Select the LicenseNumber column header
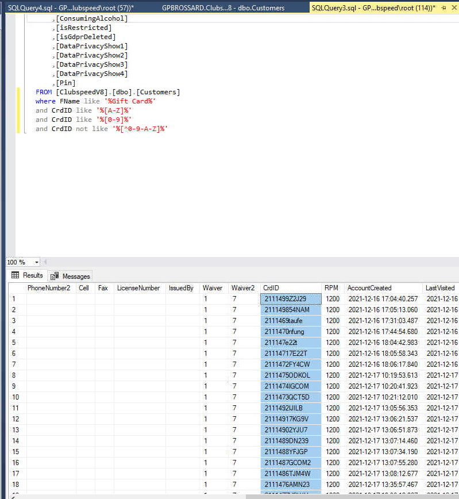Viewport: 459px width, 499px height. (138, 288)
